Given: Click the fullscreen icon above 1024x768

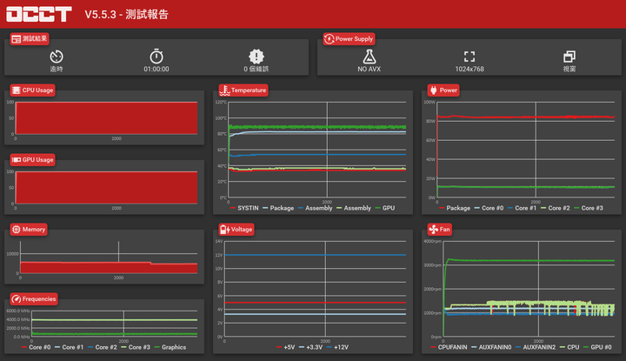Looking at the screenshot, I should point(469,57).
